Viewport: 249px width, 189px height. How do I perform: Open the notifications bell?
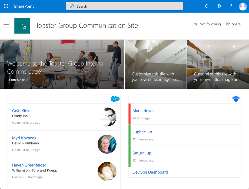click(x=207, y=6)
